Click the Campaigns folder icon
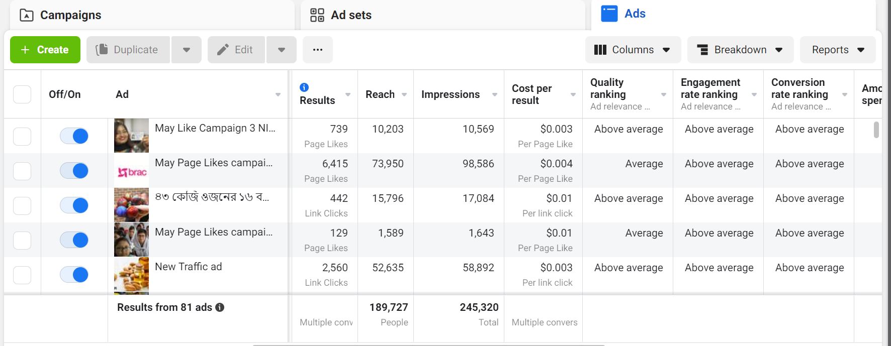891x346 pixels. [x=26, y=16]
